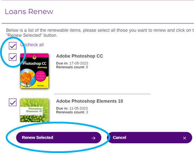Click the Loans Renew heading
The width and height of the screenshot is (194, 153).
[29, 12]
